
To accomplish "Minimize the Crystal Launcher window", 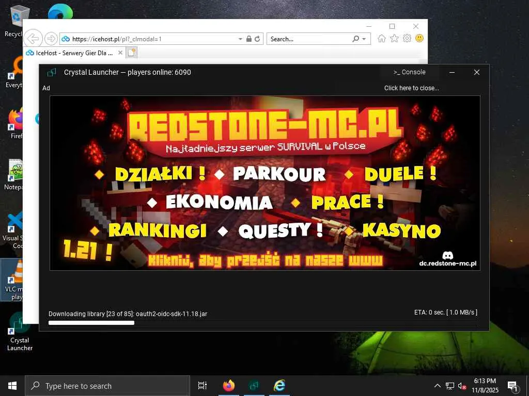I will tap(452, 72).
